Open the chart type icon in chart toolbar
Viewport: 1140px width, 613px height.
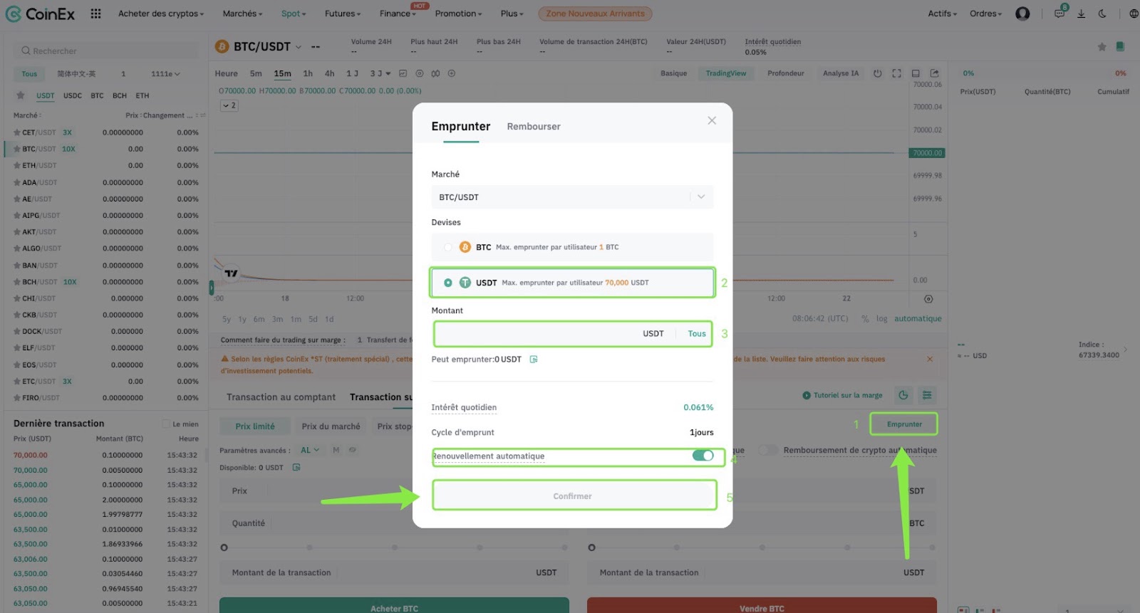[403, 73]
